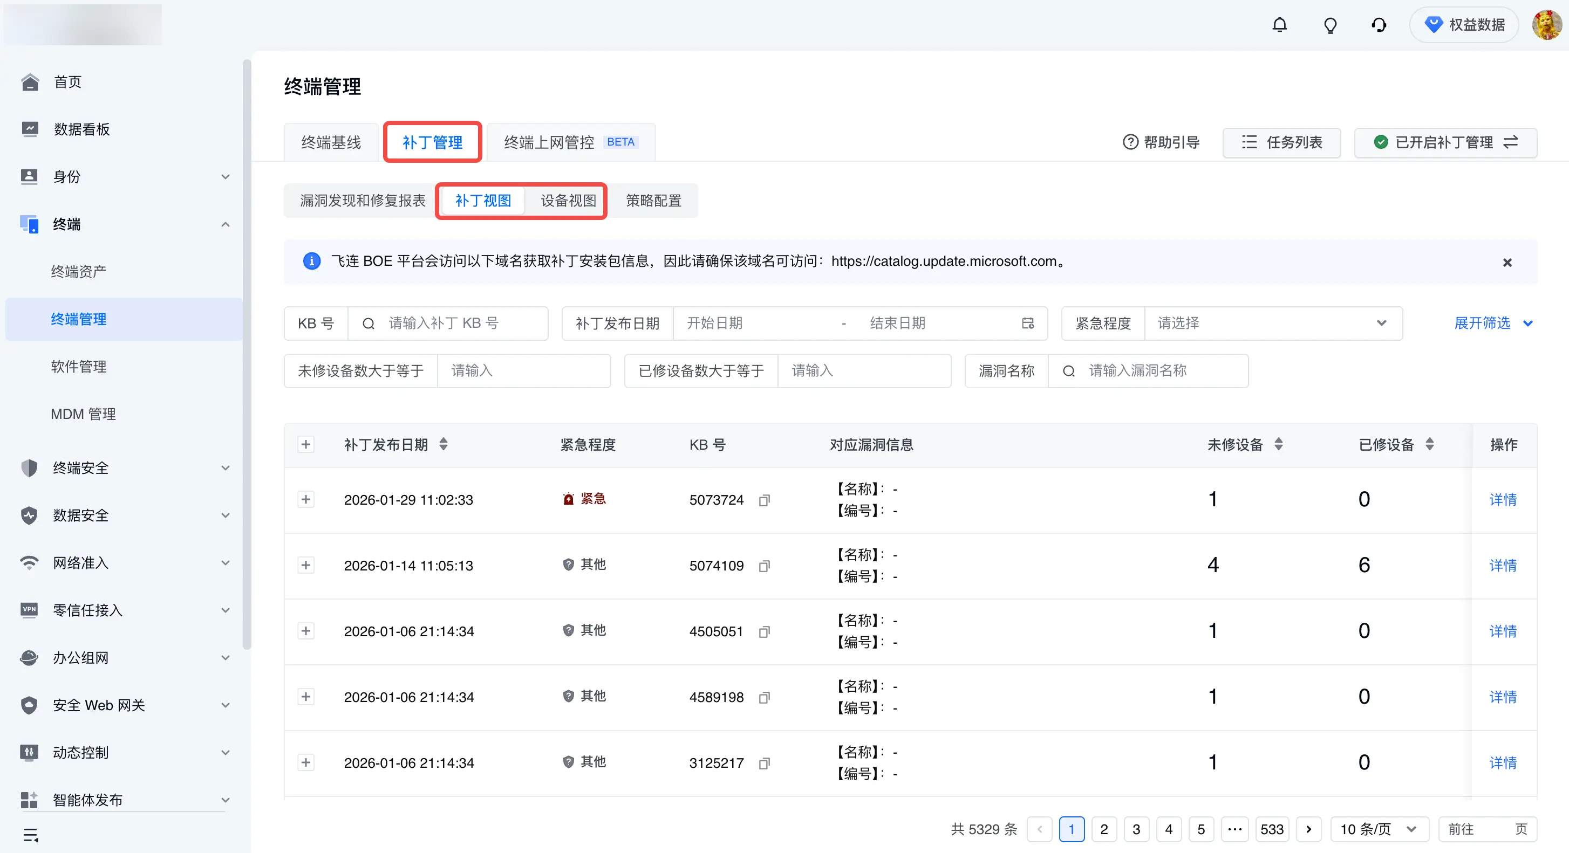The width and height of the screenshot is (1569, 853).
Task: Expand all rows via header plus box
Action: pos(306,444)
